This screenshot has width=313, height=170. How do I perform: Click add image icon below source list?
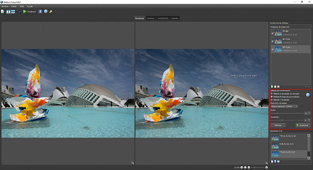tap(272, 86)
